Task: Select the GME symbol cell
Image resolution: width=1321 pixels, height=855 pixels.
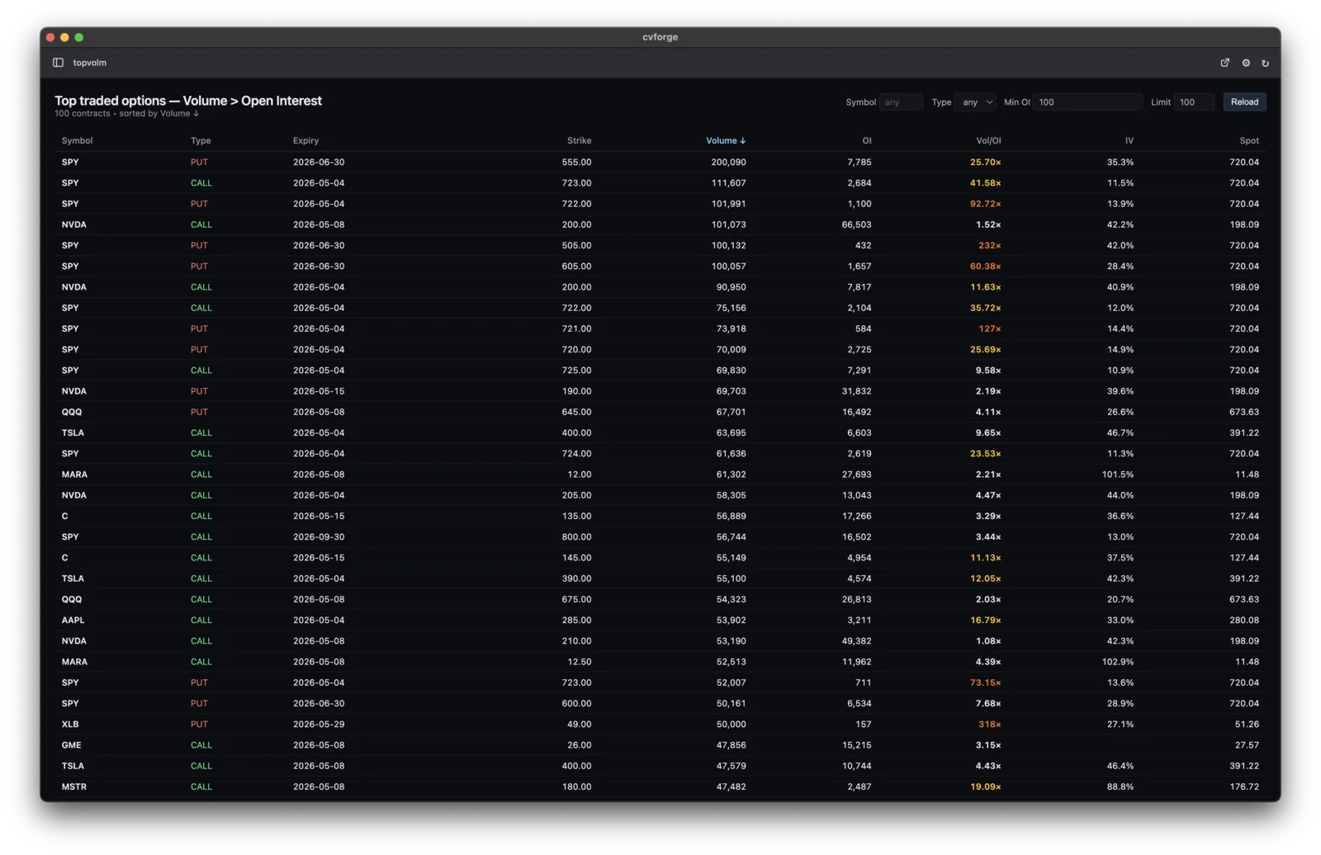Action: tap(71, 745)
